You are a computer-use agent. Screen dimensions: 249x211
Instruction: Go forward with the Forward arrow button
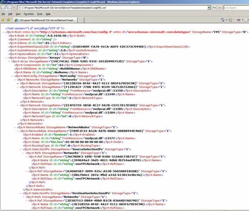point(9,7)
